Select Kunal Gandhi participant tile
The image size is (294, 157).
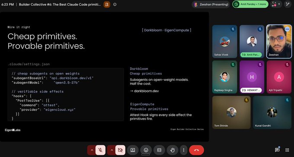(x=272, y=112)
